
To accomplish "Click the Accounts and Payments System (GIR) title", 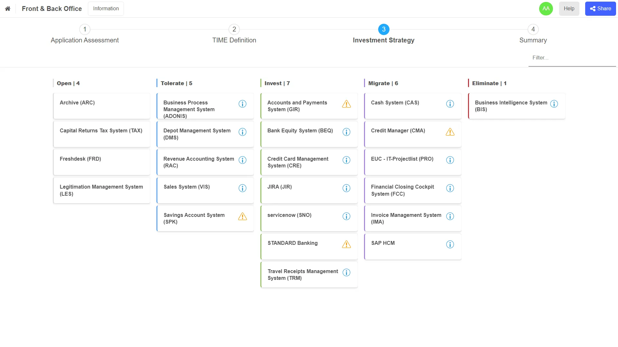I will (x=297, y=106).
